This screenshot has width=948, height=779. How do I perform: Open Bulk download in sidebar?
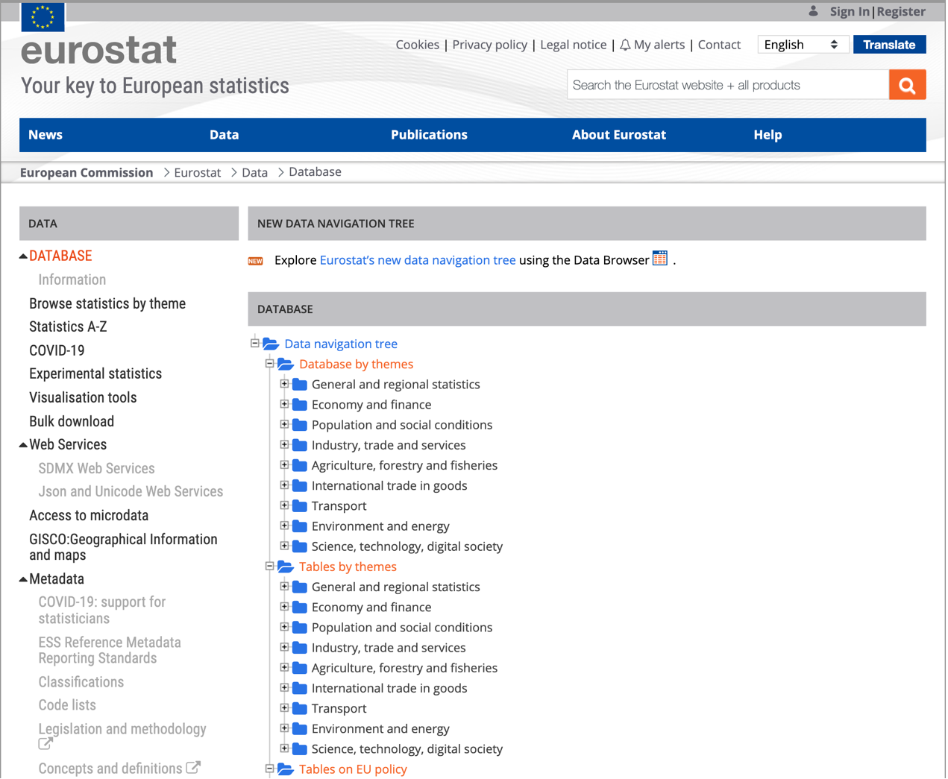72,421
